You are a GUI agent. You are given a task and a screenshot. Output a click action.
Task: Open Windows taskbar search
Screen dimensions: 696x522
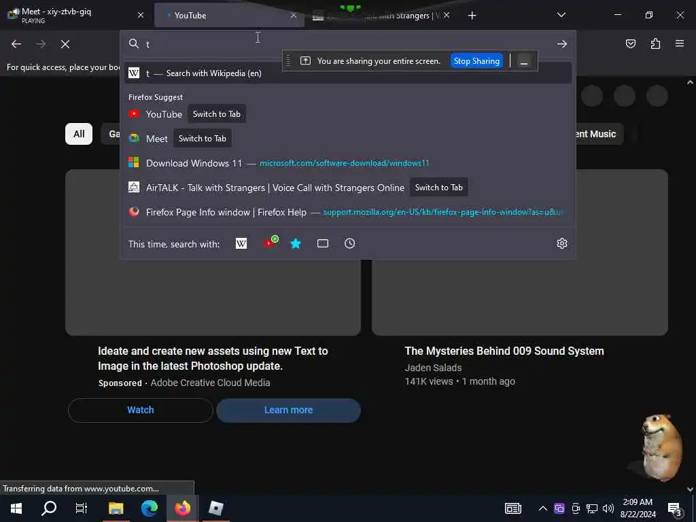[x=49, y=508]
